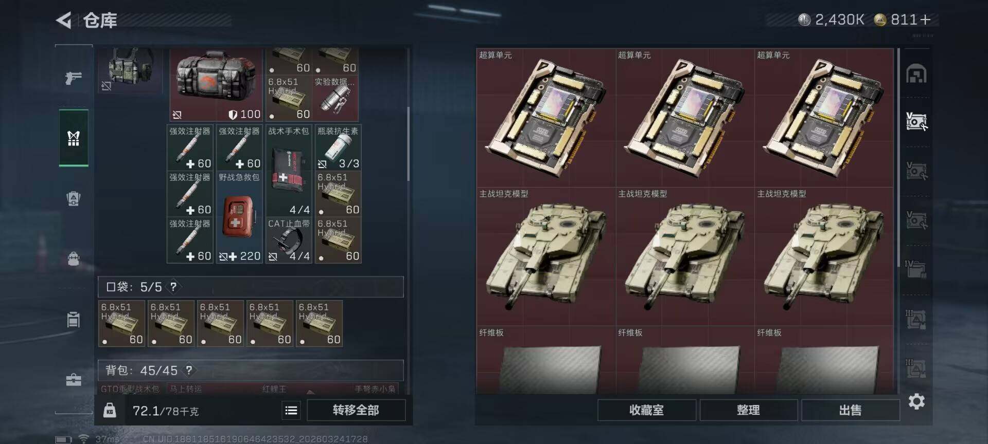
Task: Click the 整理 sort button
Action: [x=748, y=410]
